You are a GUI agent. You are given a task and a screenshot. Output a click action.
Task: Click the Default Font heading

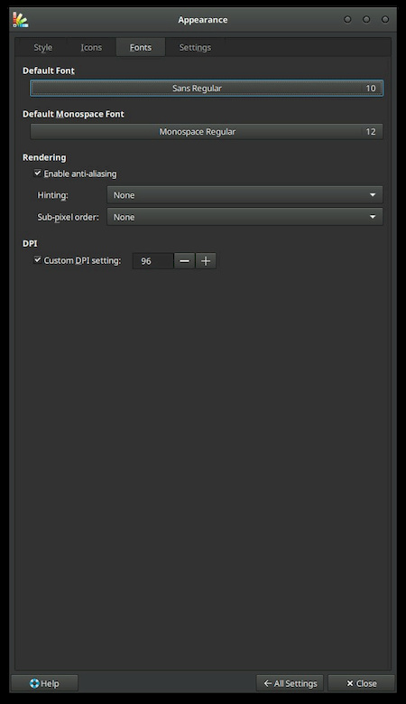(49, 70)
